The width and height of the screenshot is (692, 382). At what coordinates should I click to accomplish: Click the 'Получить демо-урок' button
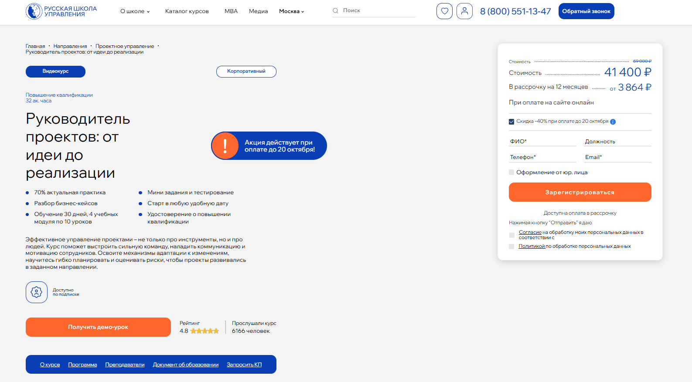(x=98, y=327)
